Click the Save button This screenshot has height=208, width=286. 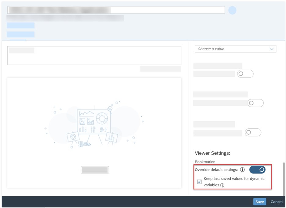(x=259, y=202)
